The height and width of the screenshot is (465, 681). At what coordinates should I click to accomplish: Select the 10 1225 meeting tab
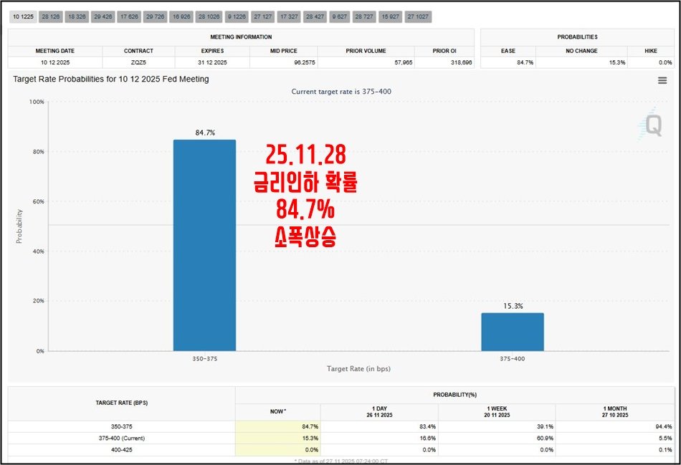point(23,16)
